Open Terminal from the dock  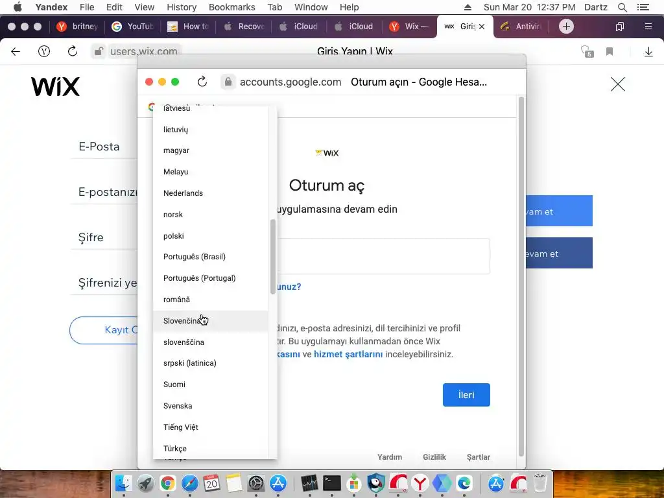(x=331, y=482)
